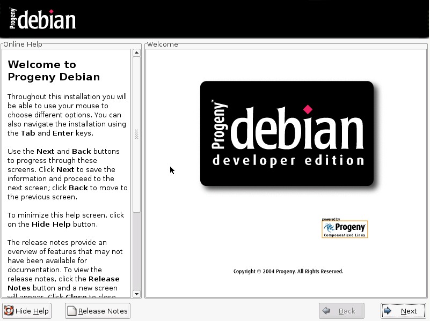Click the Online Help panel title
This screenshot has height=321, width=430.
[x=23, y=44]
